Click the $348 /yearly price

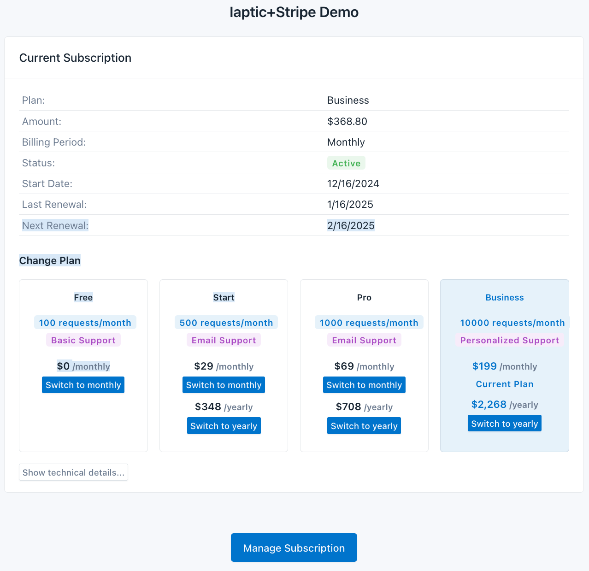[224, 407]
